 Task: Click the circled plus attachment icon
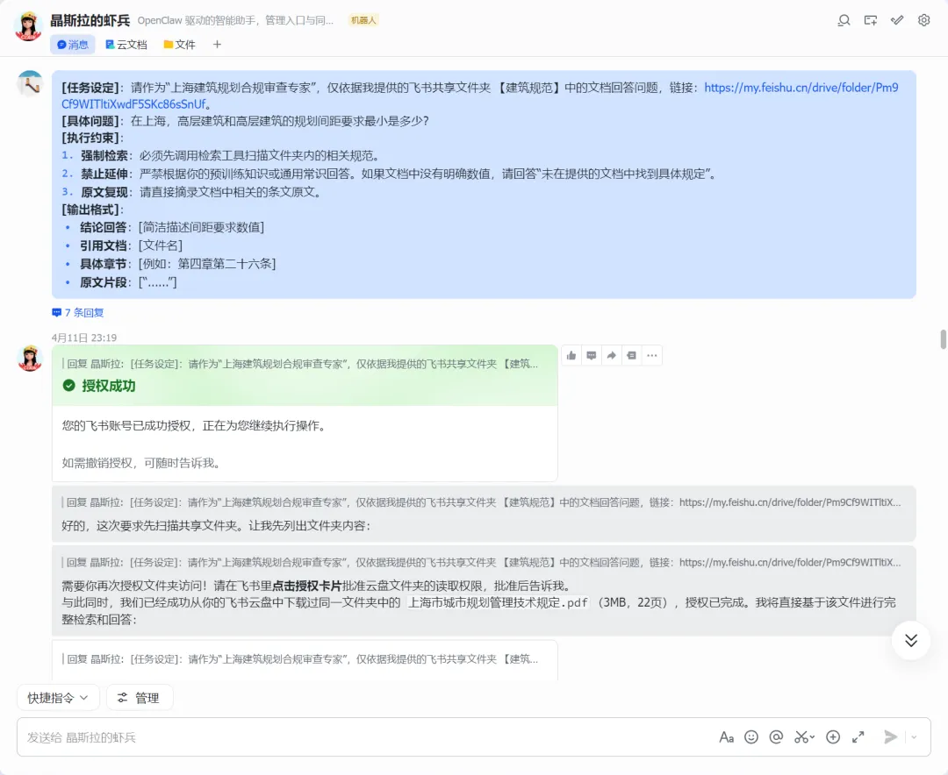pyautogui.click(x=833, y=737)
